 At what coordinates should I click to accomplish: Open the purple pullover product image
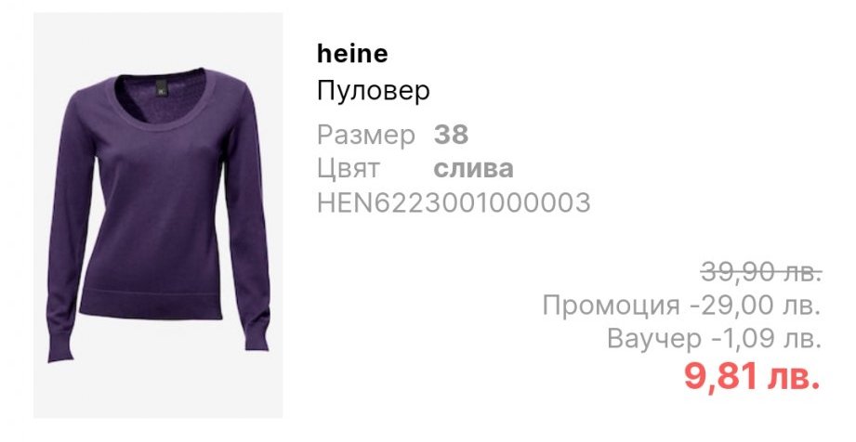click(158, 215)
